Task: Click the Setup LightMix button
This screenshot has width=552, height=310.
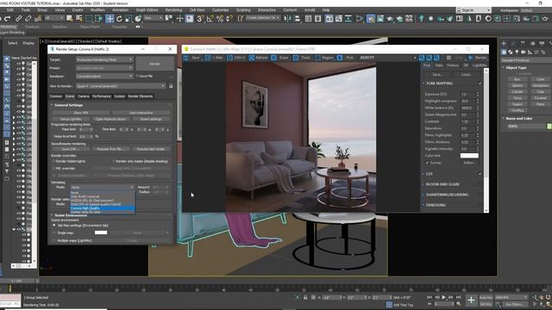Action: pyautogui.click(x=71, y=119)
